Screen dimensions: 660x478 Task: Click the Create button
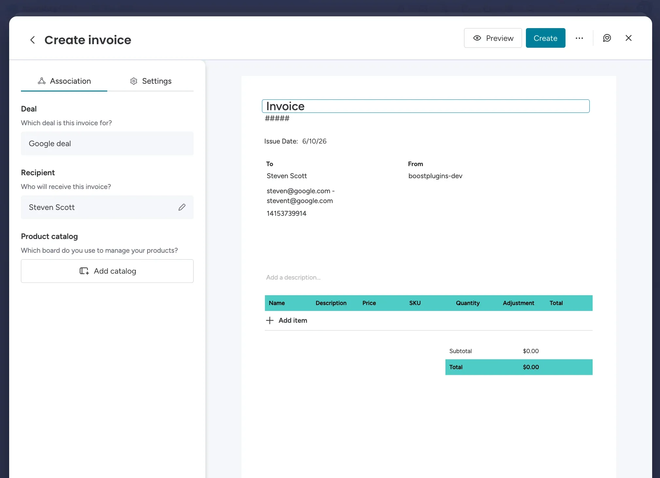tap(545, 38)
